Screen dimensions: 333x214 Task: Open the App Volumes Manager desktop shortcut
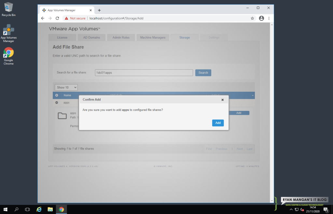coord(8,33)
